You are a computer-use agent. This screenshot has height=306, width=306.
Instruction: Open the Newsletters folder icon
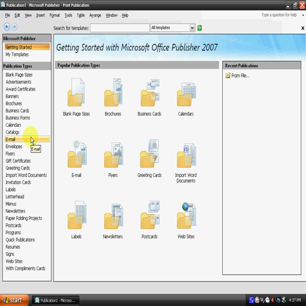click(113, 216)
